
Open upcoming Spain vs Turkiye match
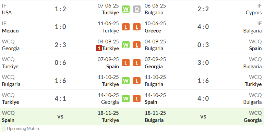point(60,116)
